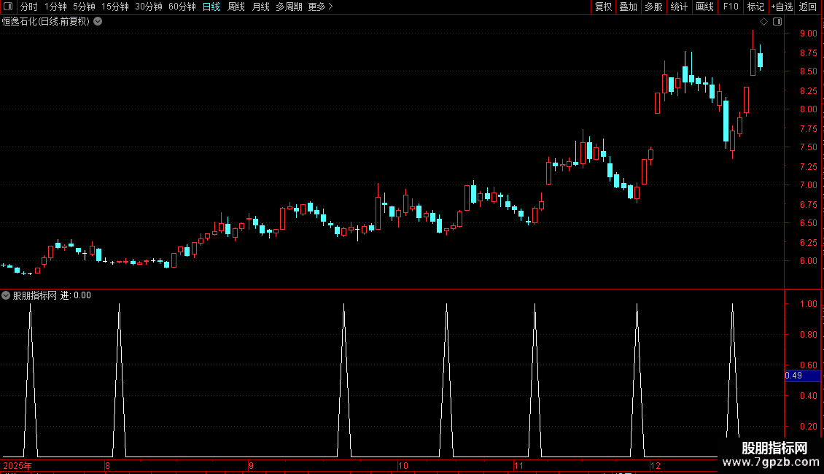This screenshot has width=824, height=474.
Task: Open the 画线 drawing tools
Action: pos(704,7)
